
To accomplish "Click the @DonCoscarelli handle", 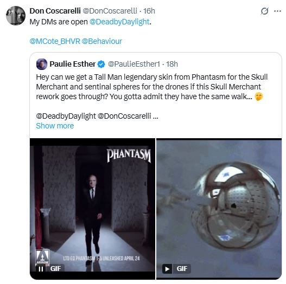I will coord(110,11).
